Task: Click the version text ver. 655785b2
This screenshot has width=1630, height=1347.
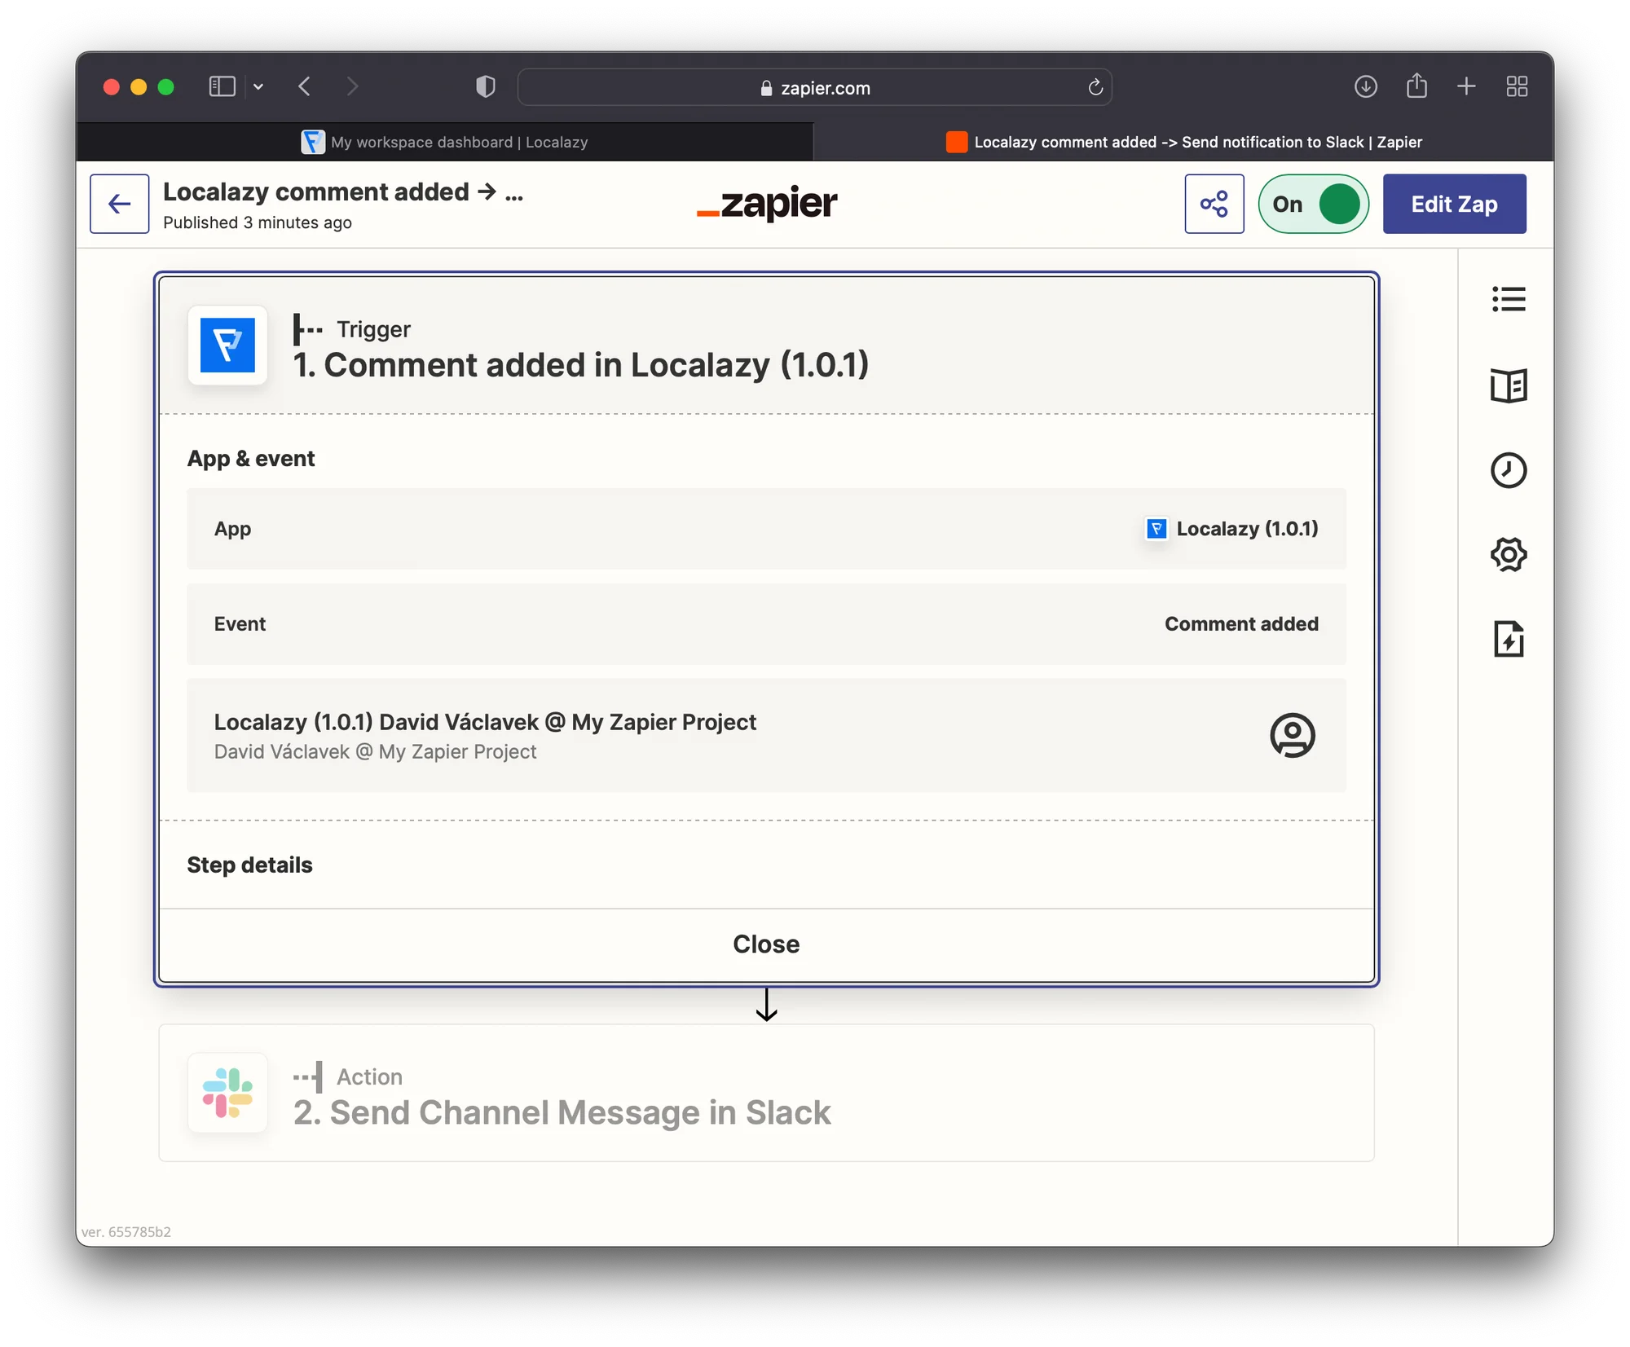Action: coord(126,1232)
